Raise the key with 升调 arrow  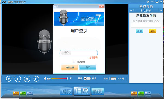click(x=118, y=79)
